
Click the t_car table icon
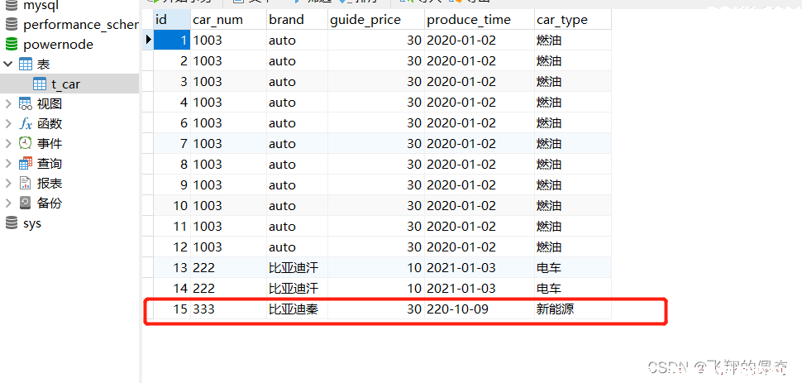(x=40, y=84)
